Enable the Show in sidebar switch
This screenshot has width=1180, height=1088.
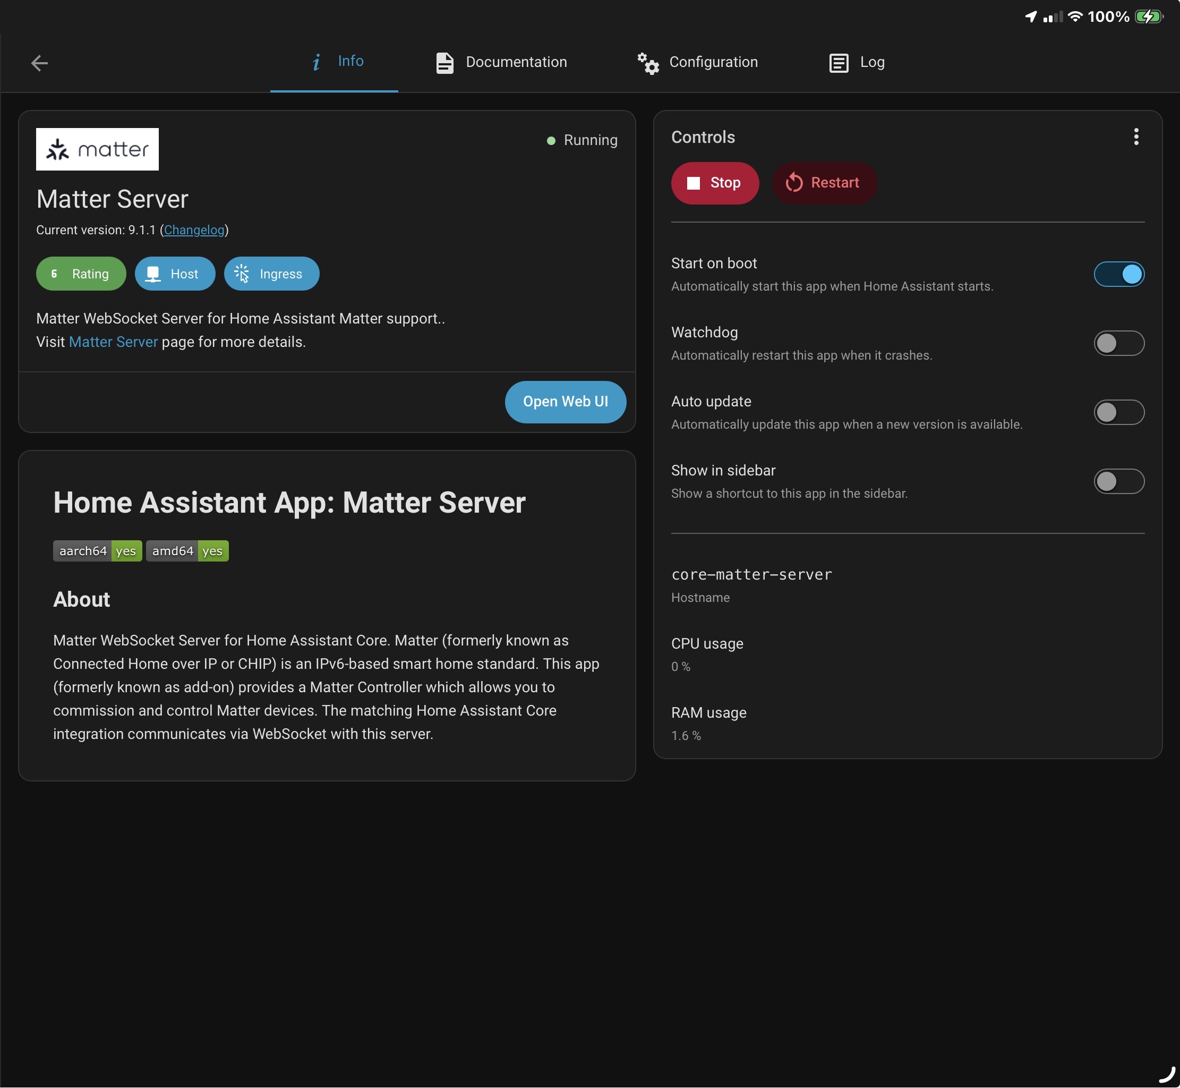1119,482
